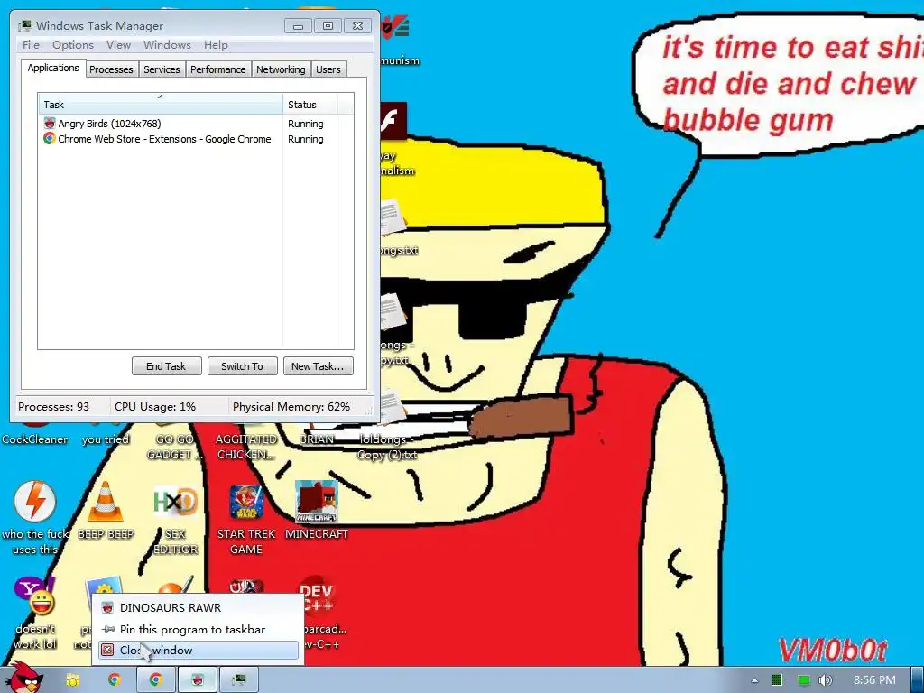Open the MINECRAFT desktop icon
This screenshot has width=924, height=693.
317,502
